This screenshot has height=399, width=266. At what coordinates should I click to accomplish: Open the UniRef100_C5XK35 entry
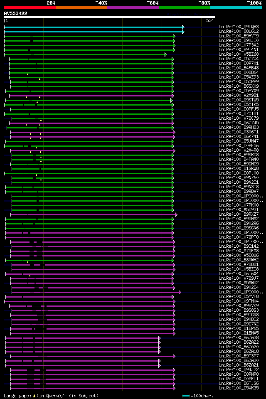239,388
